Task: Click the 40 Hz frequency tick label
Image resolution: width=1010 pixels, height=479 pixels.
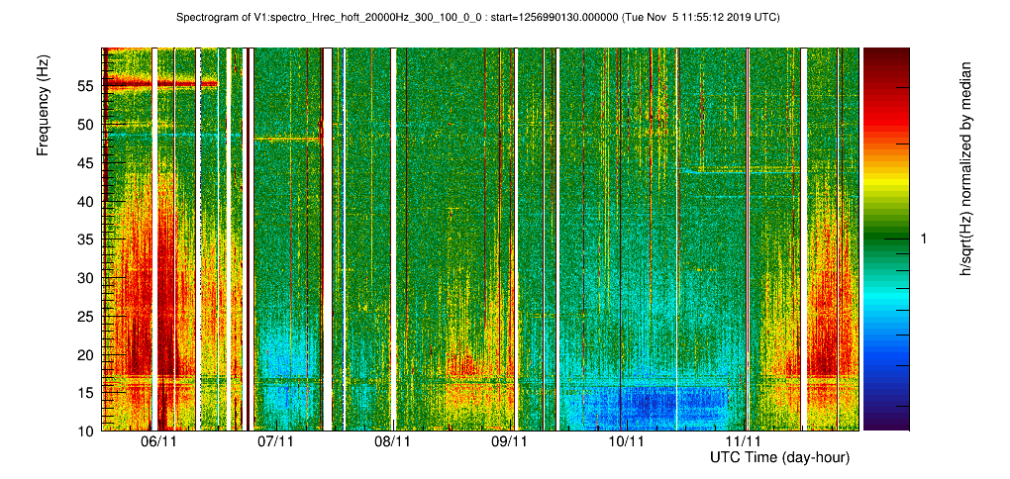Action: tap(88, 202)
